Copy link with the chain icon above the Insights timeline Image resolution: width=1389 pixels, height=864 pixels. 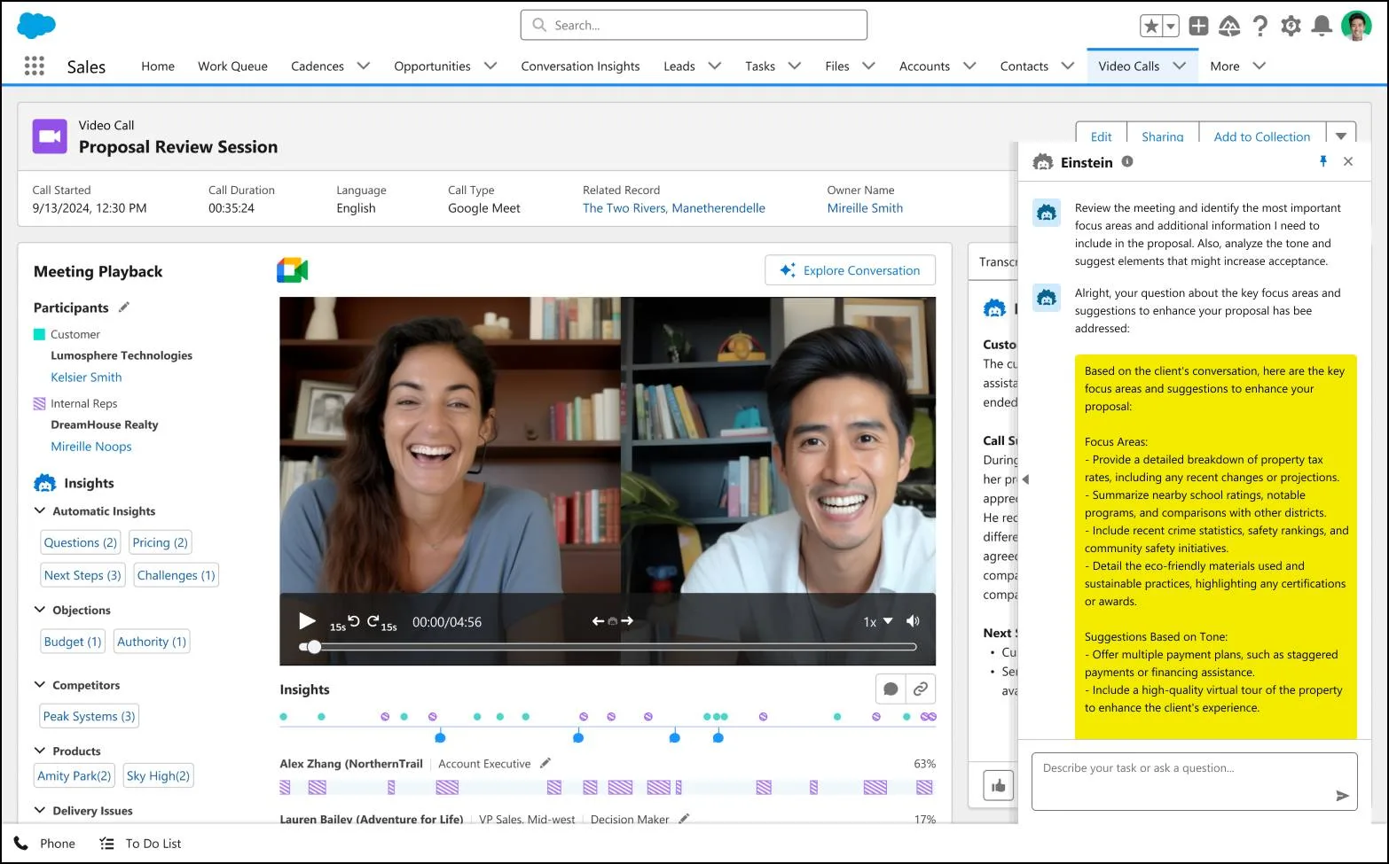(921, 689)
